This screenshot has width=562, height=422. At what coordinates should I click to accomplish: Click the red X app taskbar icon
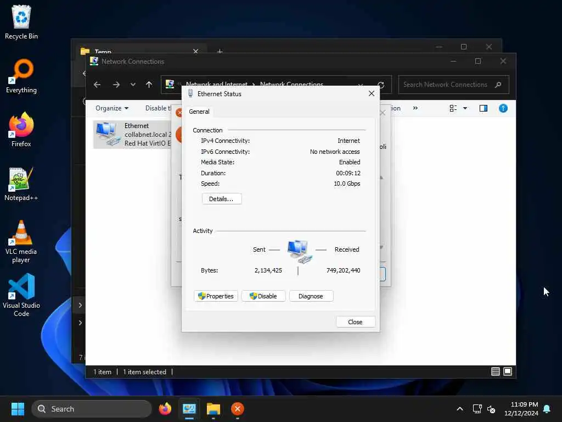(237, 409)
